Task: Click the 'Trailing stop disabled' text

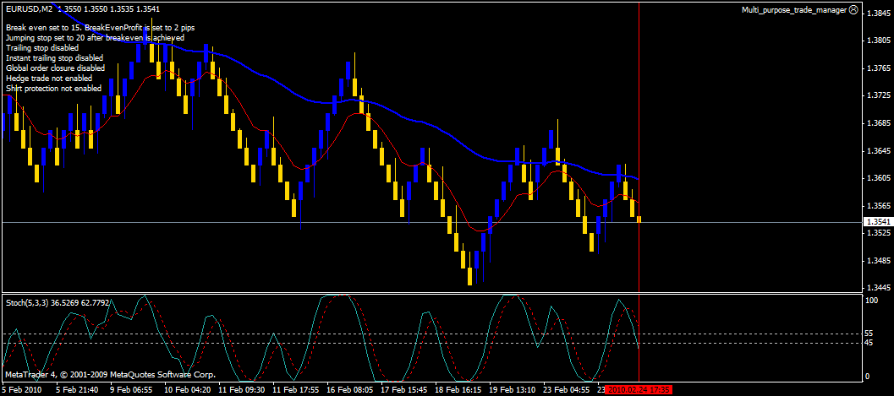Action: 42,48
